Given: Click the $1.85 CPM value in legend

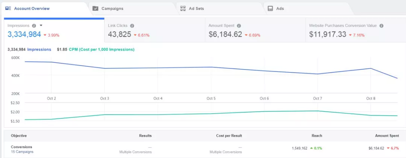Looking at the screenshot, I should [61, 49].
